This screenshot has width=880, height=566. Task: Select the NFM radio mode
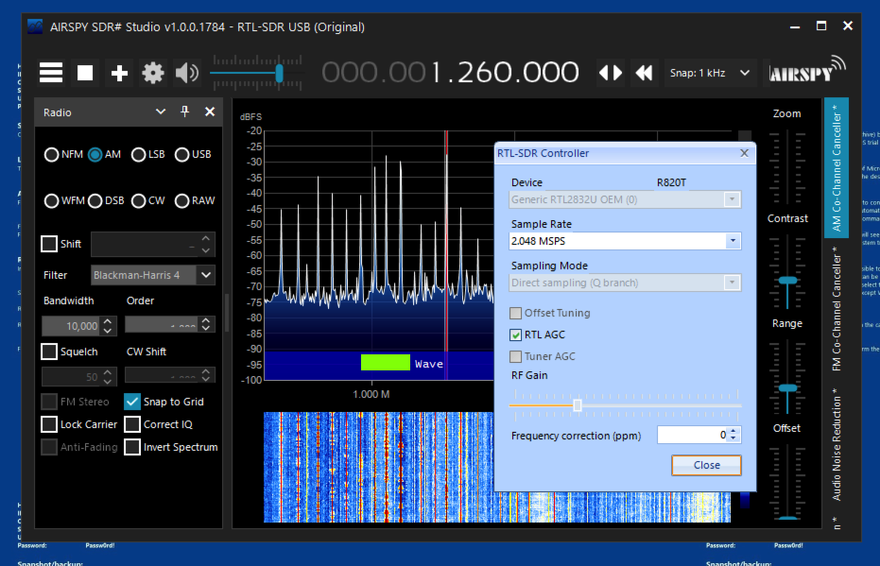coord(52,155)
